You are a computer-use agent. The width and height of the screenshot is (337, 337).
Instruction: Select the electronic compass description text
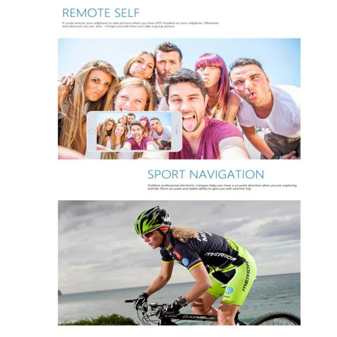pyautogui.click(x=222, y=187)
